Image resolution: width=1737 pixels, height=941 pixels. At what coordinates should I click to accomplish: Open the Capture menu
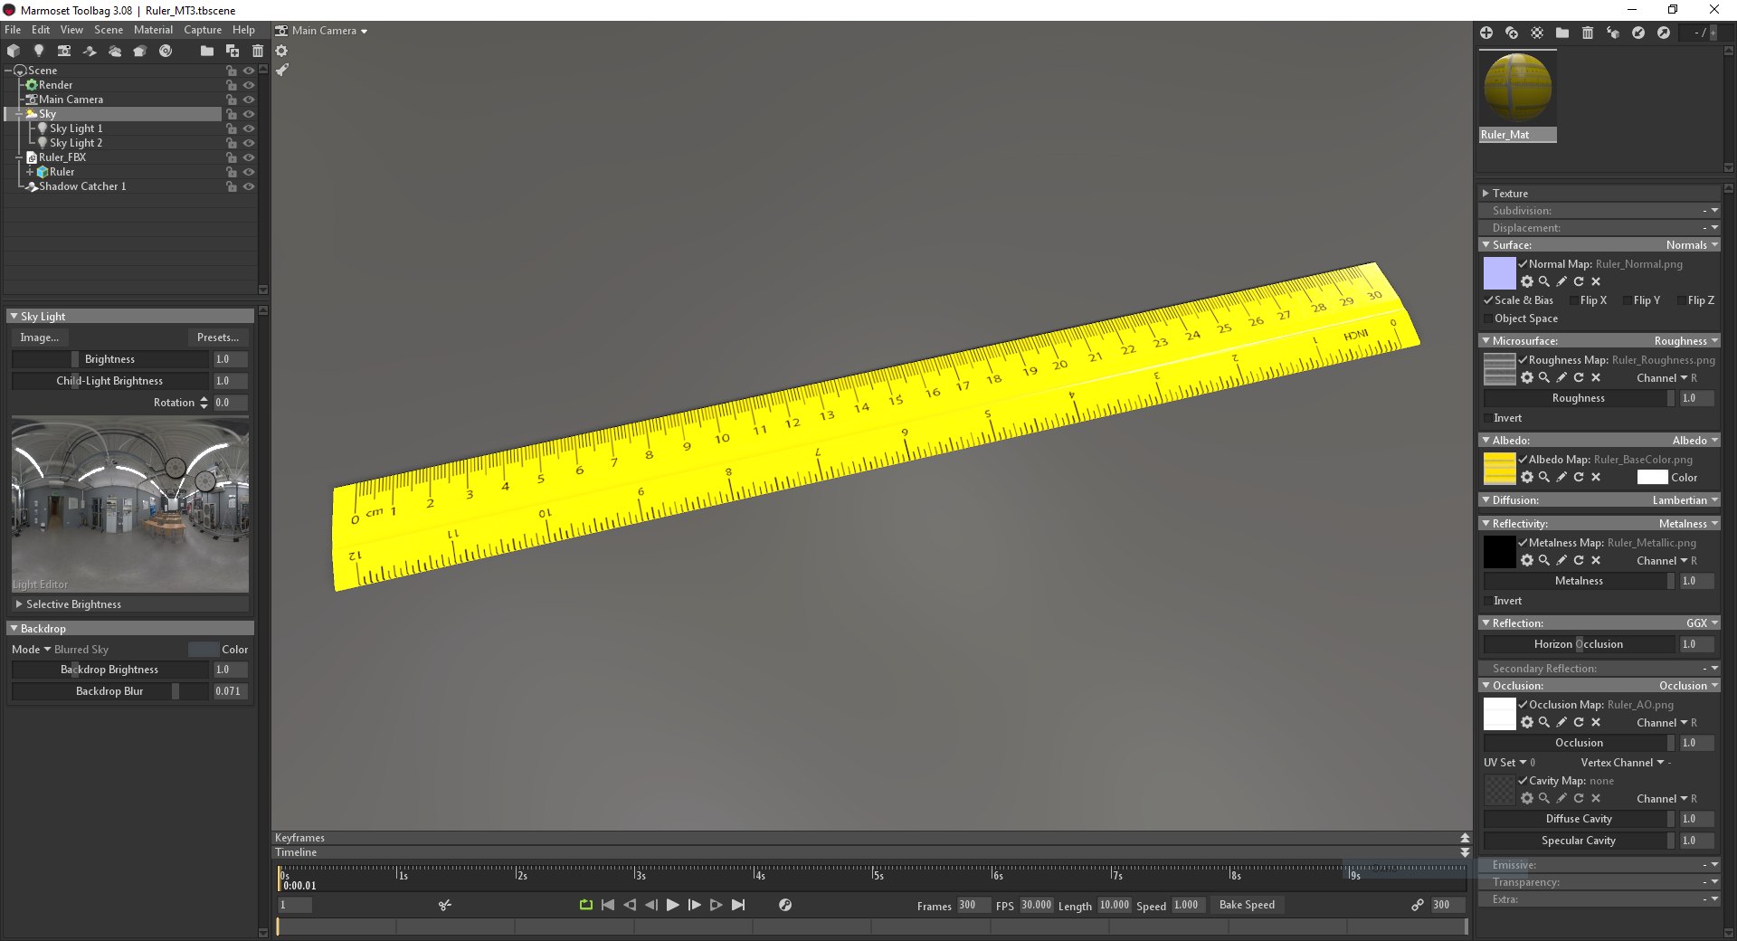click(x=203, y=30)
